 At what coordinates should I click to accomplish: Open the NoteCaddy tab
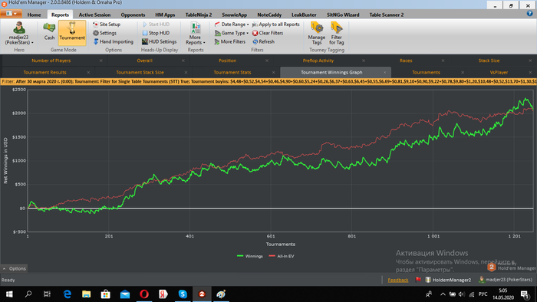click(x=269, y=15)
